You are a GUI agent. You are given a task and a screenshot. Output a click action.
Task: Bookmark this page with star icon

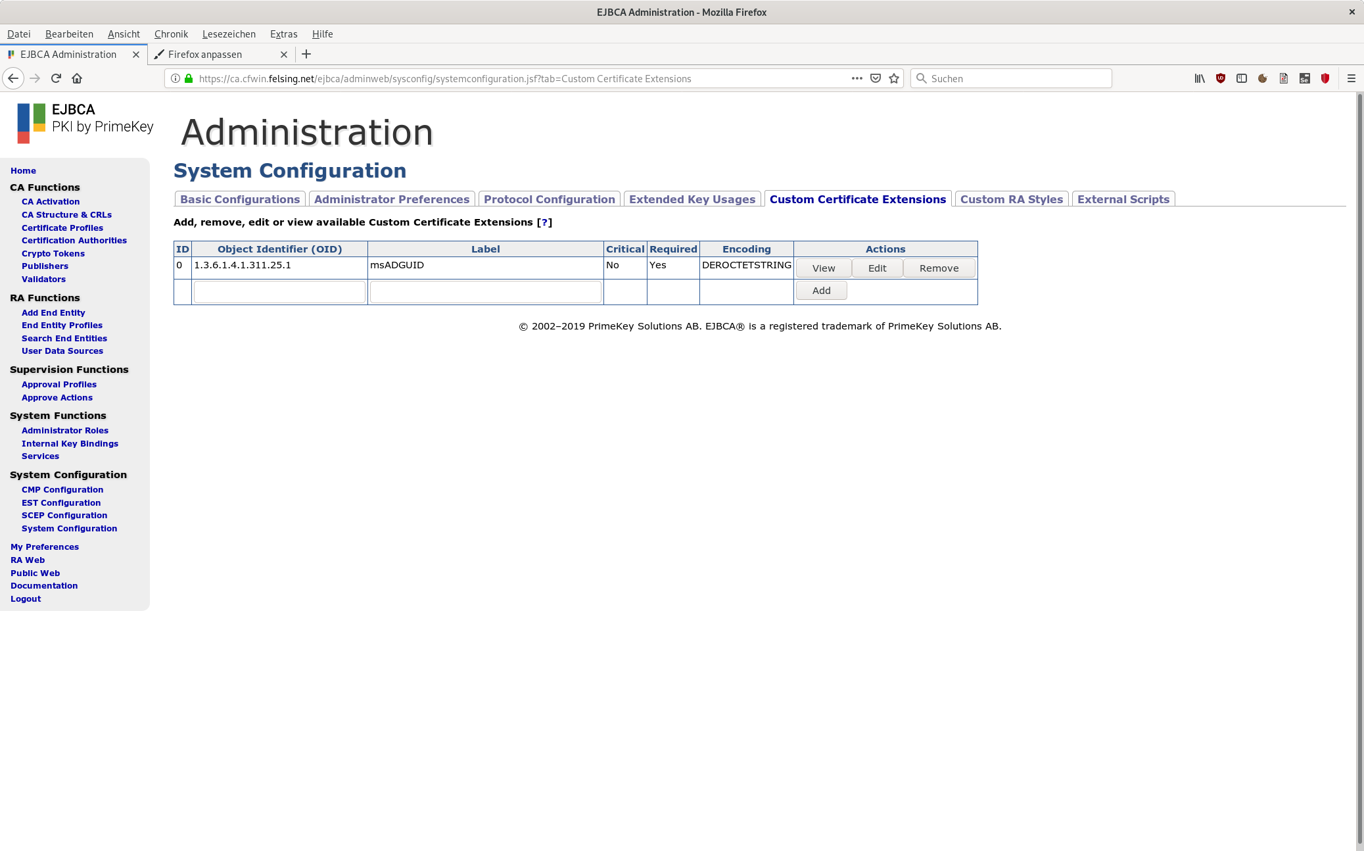click(894, 78)
